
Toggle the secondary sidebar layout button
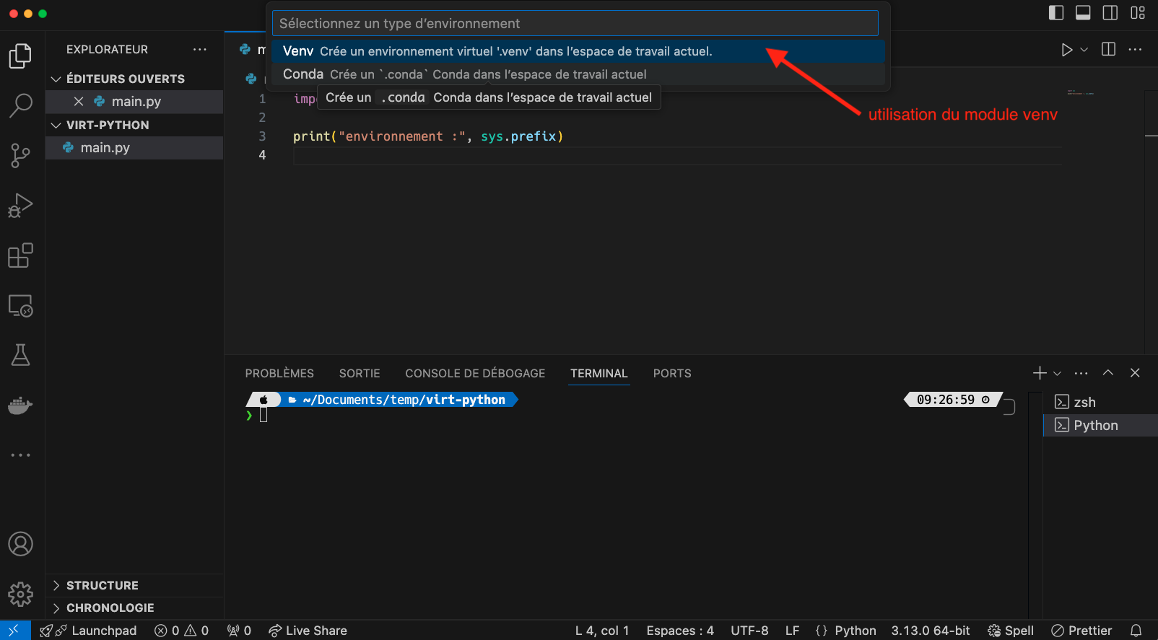coord(1110,13)
